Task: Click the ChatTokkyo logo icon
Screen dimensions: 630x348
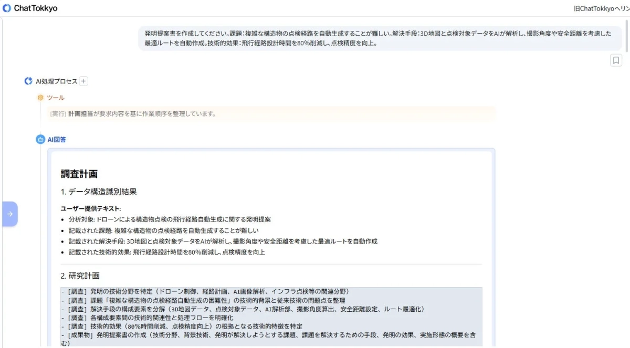Action: [x=7, y=8]
